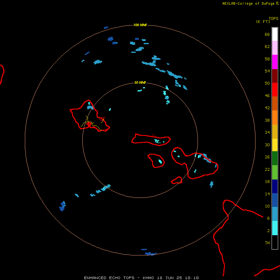280x280 pixels.
Task: Click the 100 NMI range ring label
Action: pyautogui.click(x=140, y=25)
